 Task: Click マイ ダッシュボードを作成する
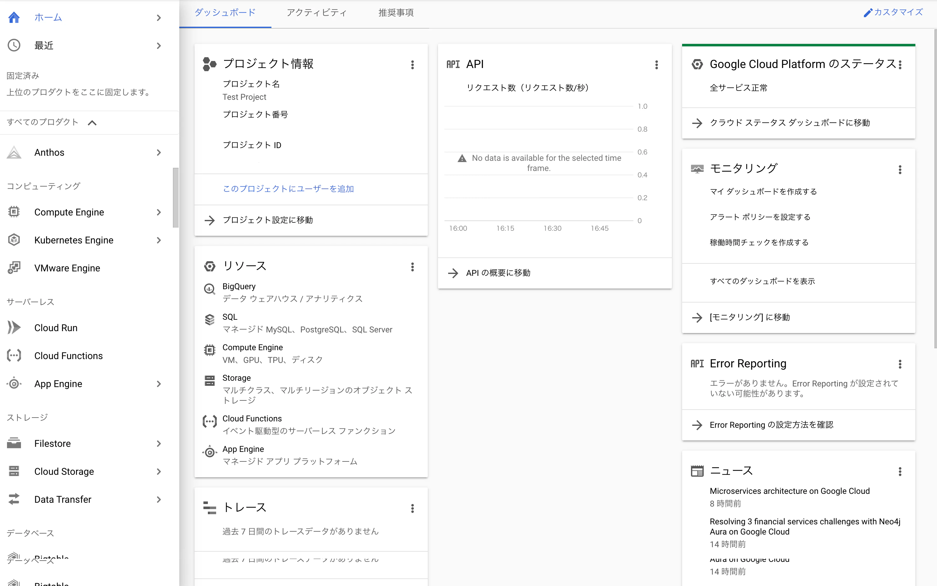[763, 191]
